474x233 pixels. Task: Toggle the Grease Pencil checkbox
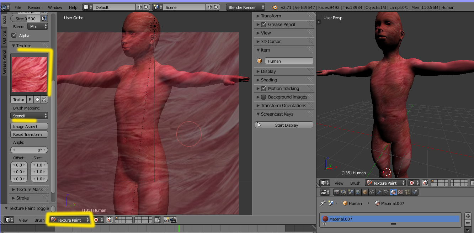[263, 25]
